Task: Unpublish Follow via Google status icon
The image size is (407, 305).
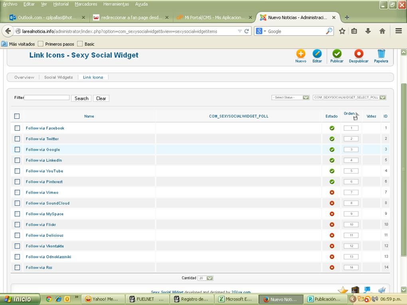Action: tap(332, 150)
